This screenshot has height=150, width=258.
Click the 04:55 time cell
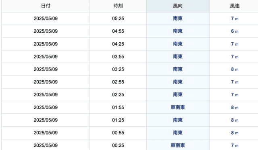(x=118, y=31)
